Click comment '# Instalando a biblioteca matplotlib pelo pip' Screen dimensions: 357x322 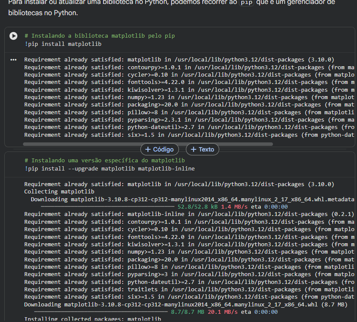(x=100, y=35)
